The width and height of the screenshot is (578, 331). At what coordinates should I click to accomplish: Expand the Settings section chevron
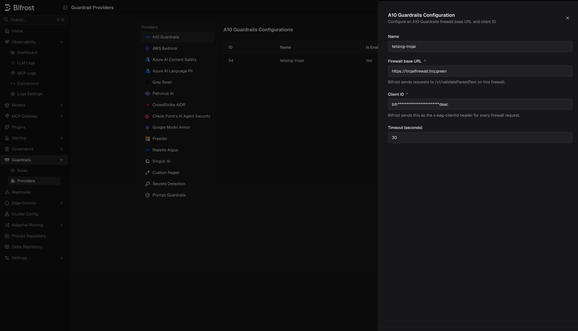[61, 258]
